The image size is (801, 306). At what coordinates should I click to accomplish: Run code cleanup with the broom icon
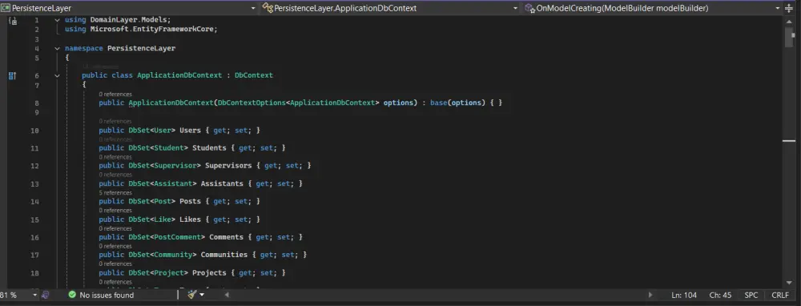pyautogui.click(x=191, y=295)
